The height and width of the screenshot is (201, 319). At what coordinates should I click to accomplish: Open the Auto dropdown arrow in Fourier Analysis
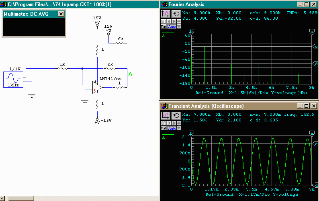[179, 27]
